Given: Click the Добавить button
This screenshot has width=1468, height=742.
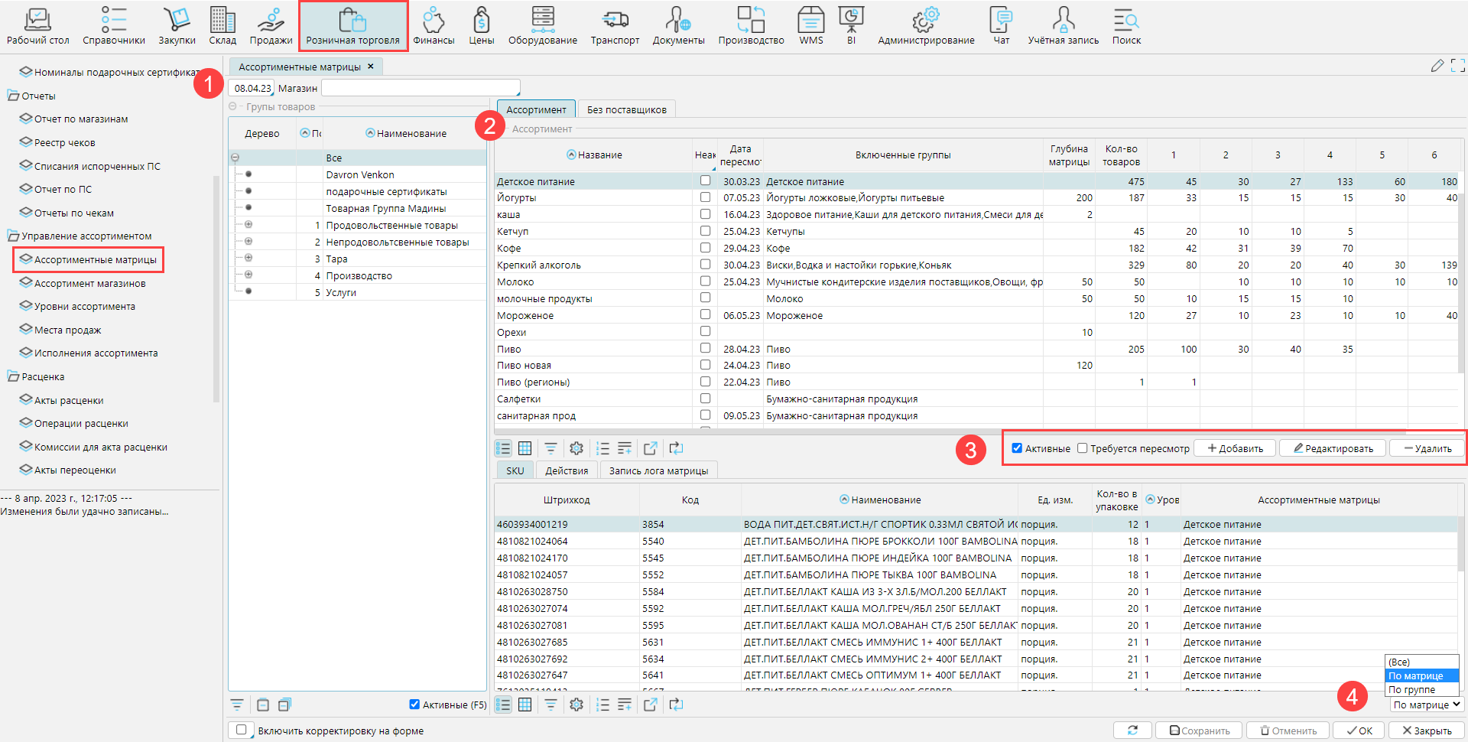Looking at the screenshot, I should click(1235, 448).
